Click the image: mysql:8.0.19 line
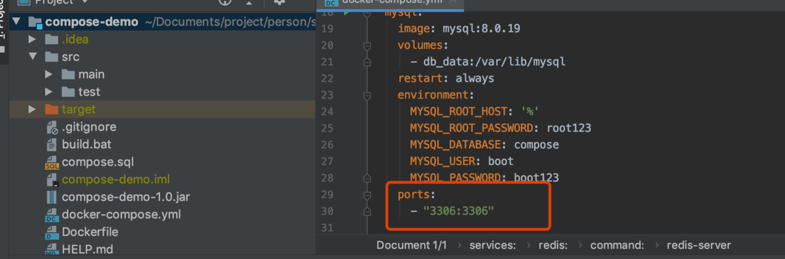The image size is (785, 259). point(459,29)
